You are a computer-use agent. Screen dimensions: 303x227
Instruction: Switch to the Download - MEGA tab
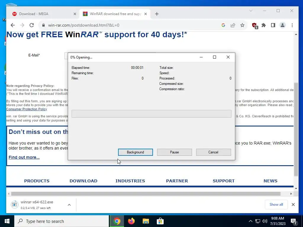pos(43,14)
